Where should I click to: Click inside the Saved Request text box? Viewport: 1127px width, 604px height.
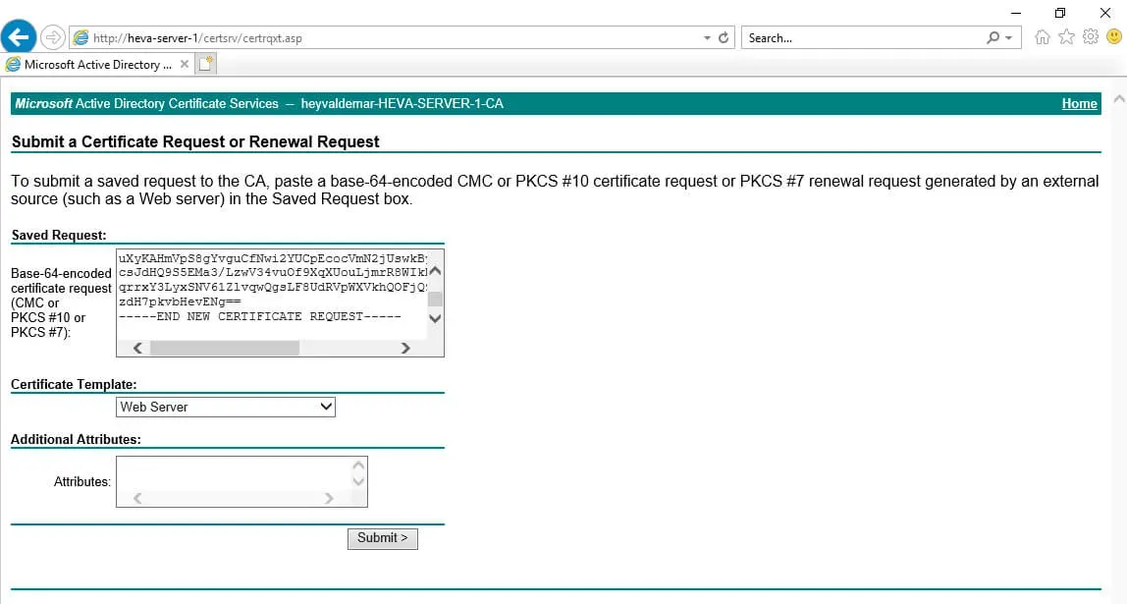coord(272,294)
